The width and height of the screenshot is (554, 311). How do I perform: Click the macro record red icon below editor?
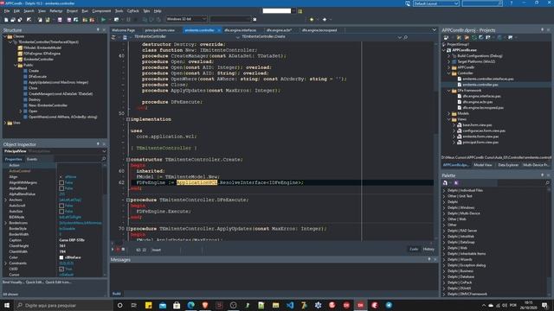tap(118, 250)
